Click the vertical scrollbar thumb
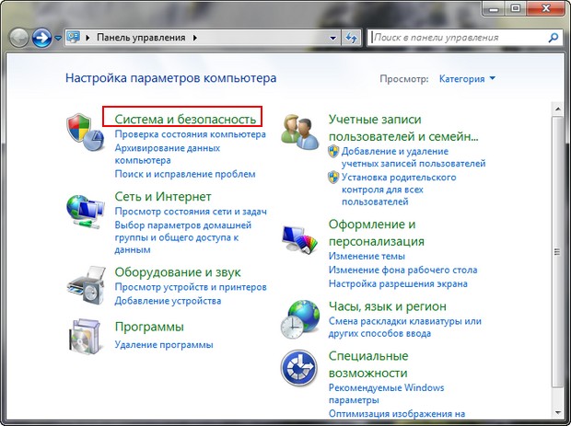Screen dimensions: 571x426 click(557, 251)
